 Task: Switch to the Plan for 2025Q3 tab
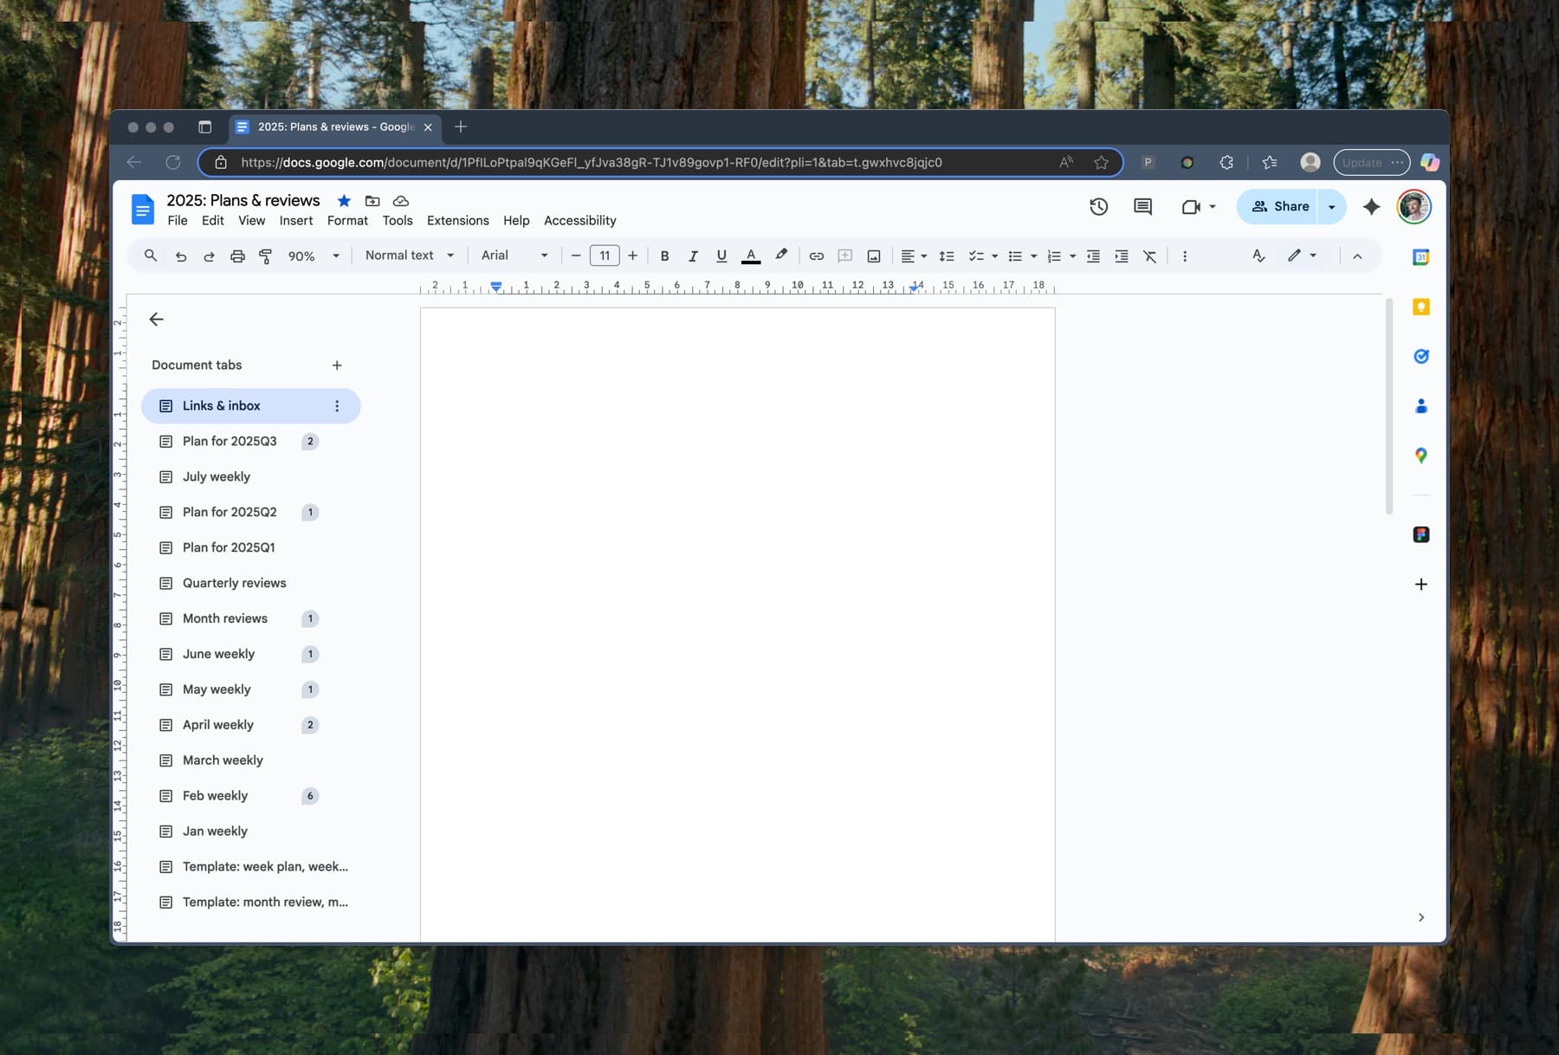(x=251, y=442)
